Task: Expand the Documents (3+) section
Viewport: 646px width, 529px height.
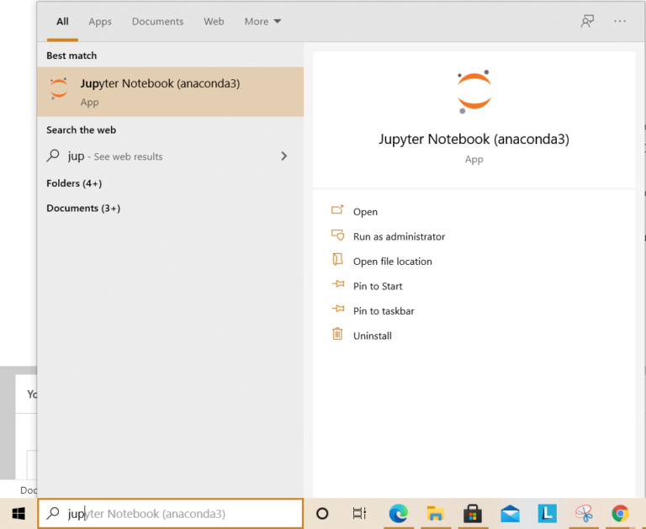Action: [83, 208]
